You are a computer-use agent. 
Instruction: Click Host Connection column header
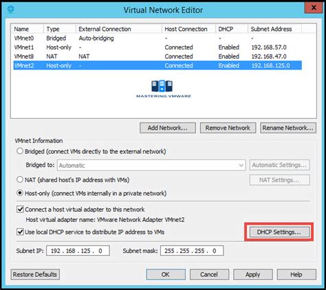tap(188, 29)
